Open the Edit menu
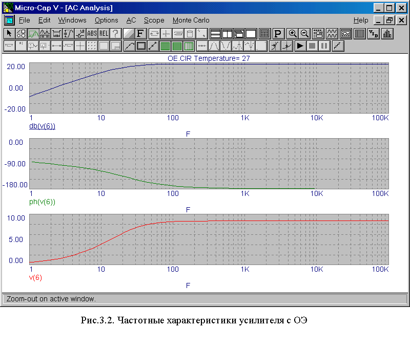The height and width of the screenshot is (352, 410). point(44,20)
